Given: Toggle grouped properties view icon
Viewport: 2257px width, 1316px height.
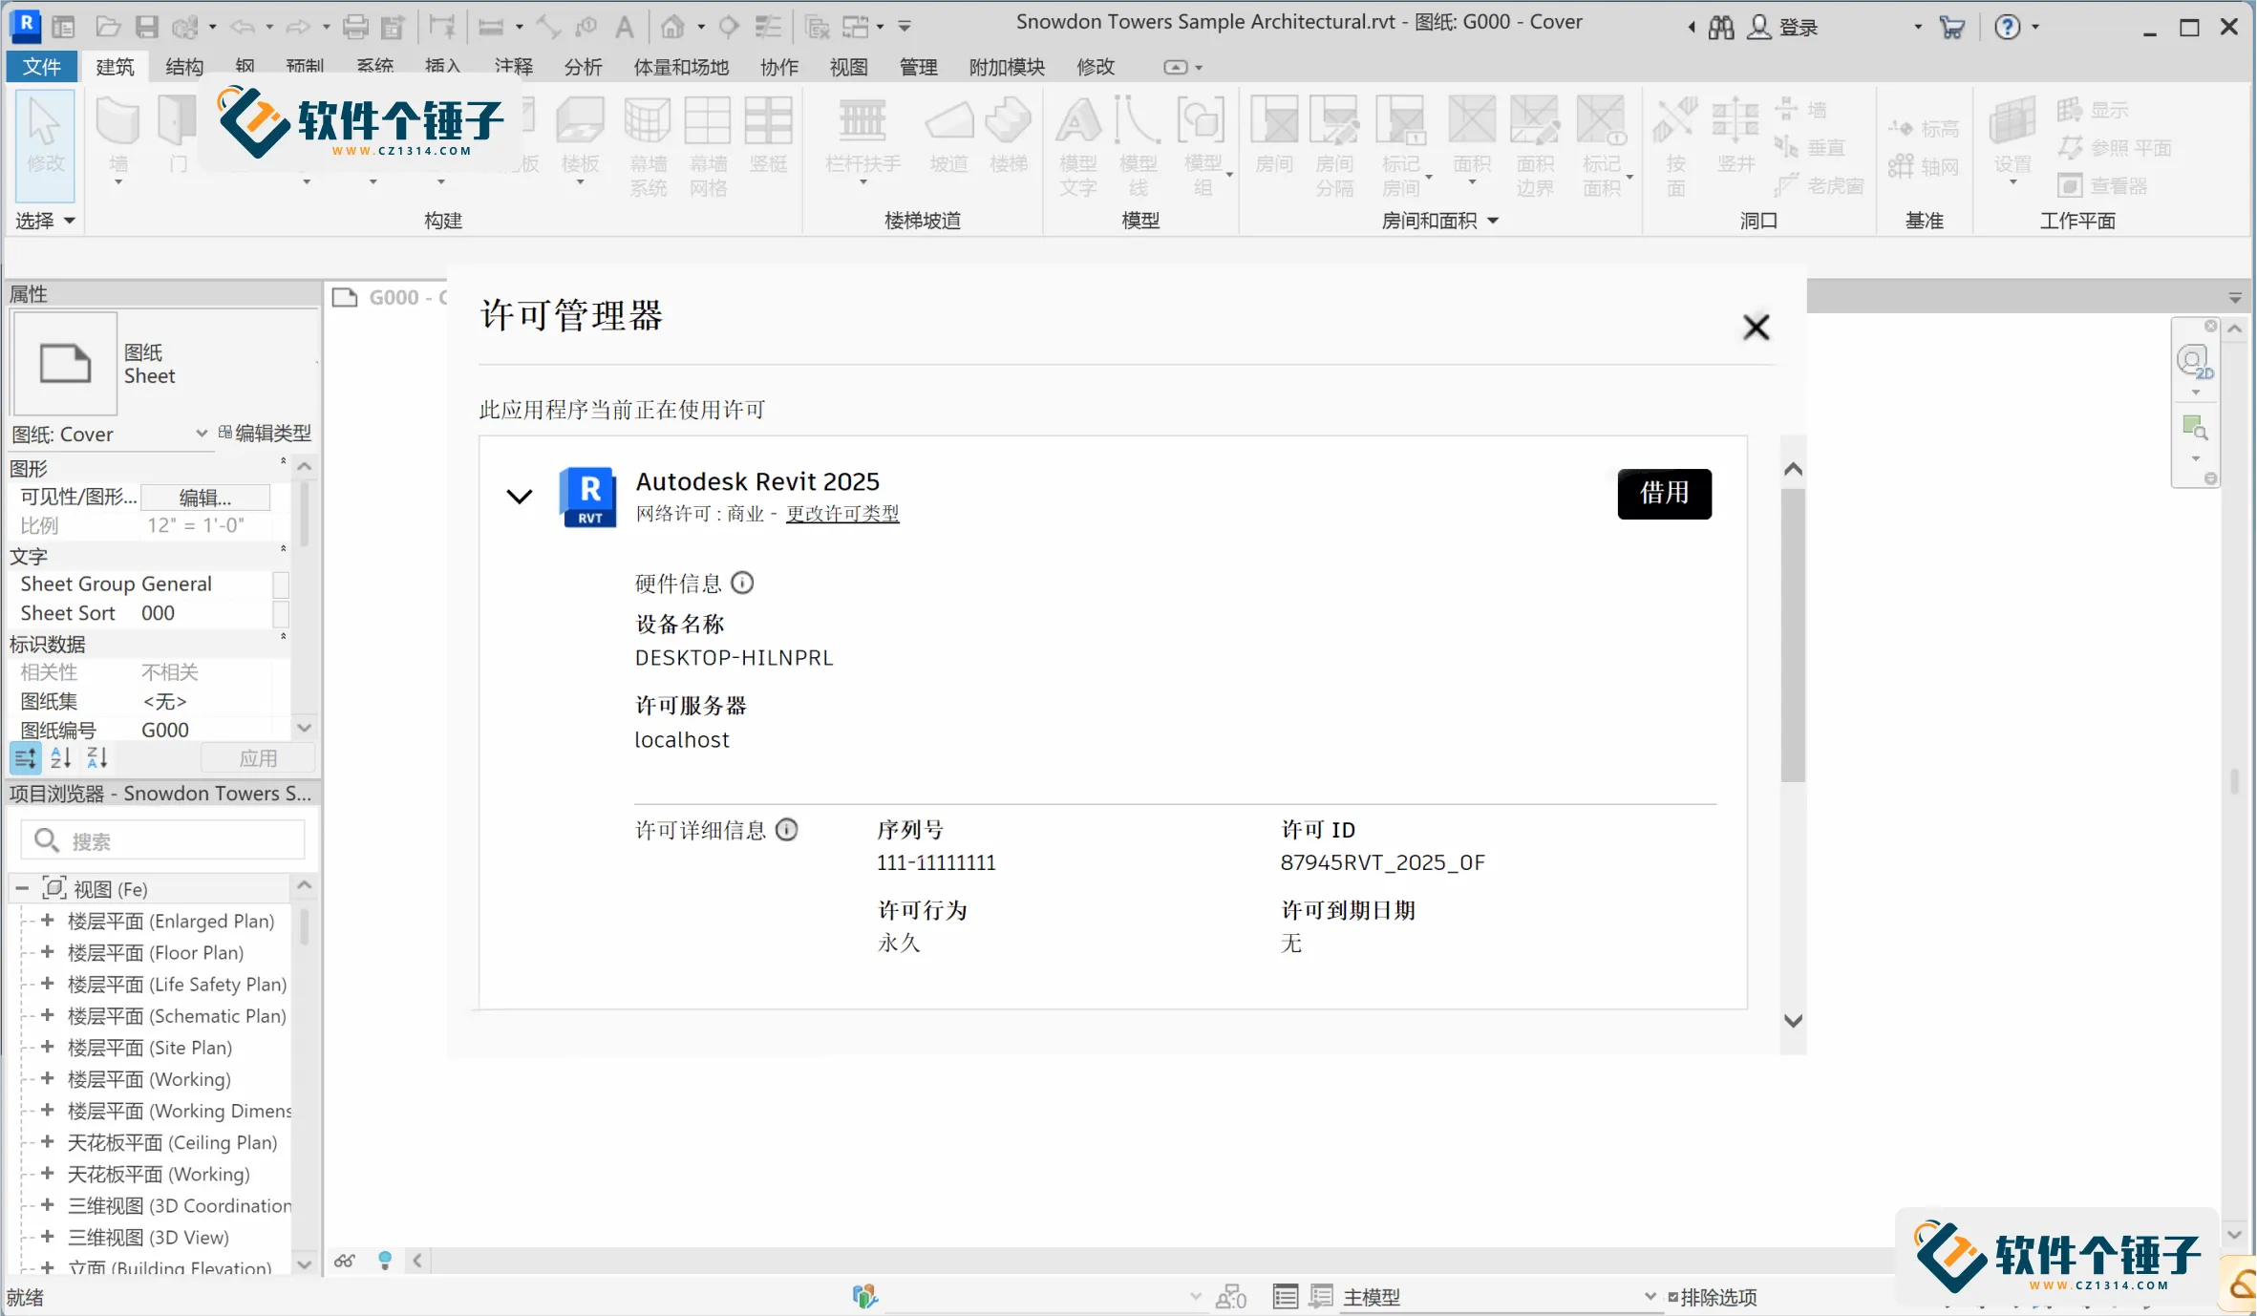Looking at the screenshot, I should tap(26, 758).
